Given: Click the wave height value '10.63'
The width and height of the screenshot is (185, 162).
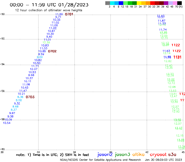Looking at the screenshot, I should click(25, 87).
